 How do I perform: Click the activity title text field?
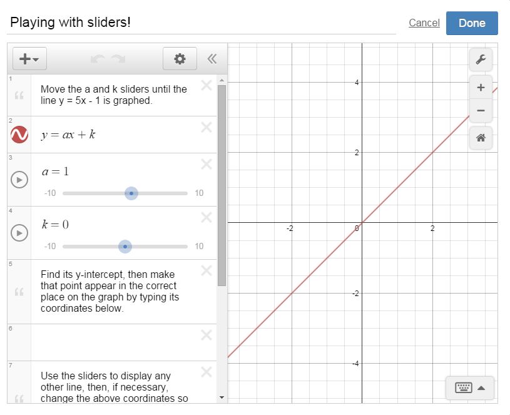(200, 23)
